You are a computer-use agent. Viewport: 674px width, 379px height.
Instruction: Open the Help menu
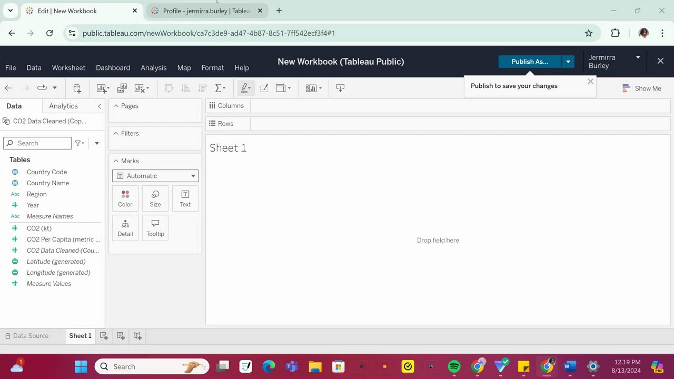[x=242, y=68]
